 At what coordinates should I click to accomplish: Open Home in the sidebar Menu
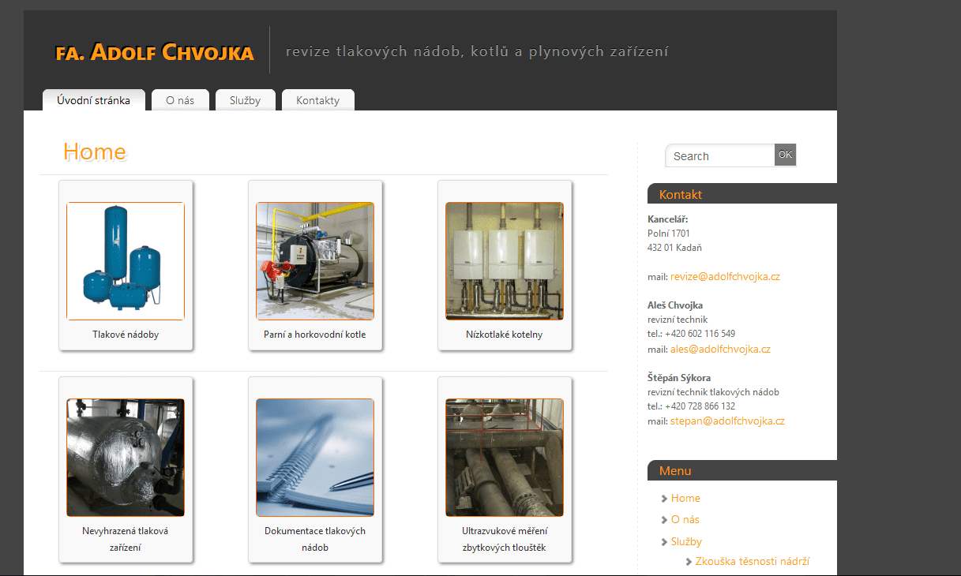click(x=685, y=498)
